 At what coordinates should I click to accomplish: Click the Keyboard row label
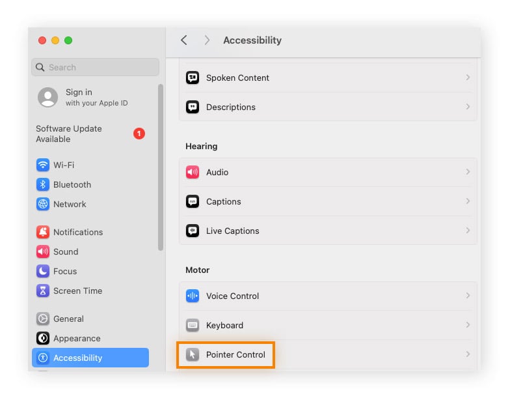tap(224, 325)
